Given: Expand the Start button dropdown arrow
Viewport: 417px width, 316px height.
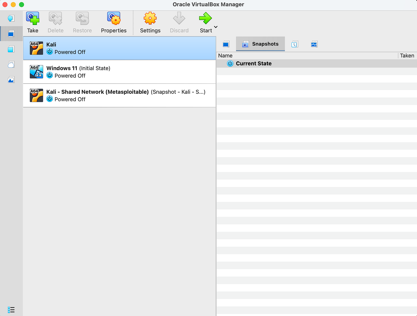Looking at the screenshot, I should 216,27.
